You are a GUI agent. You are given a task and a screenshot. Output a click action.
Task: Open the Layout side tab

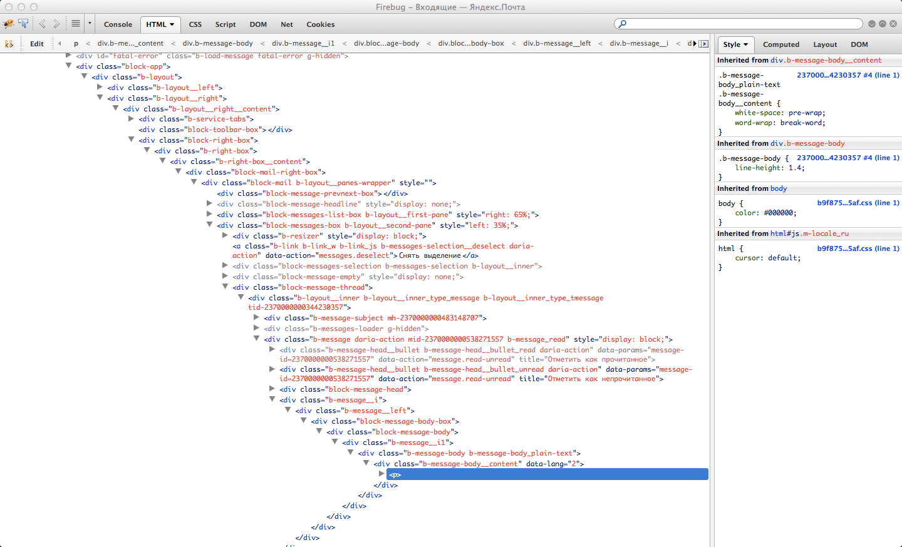825,44
